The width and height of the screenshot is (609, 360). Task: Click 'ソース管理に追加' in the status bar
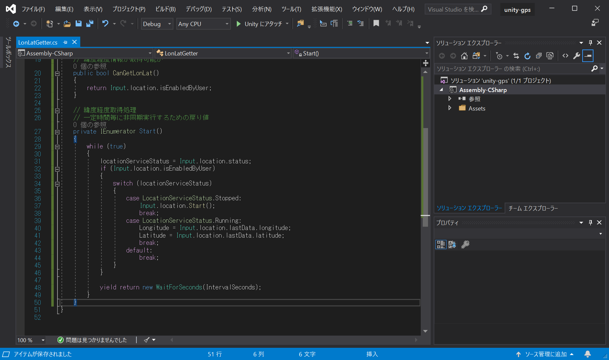546,354
